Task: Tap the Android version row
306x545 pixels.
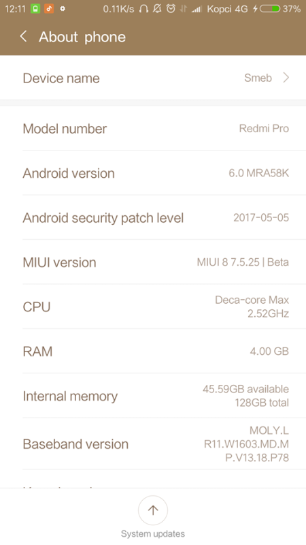Action: [153, 173]
